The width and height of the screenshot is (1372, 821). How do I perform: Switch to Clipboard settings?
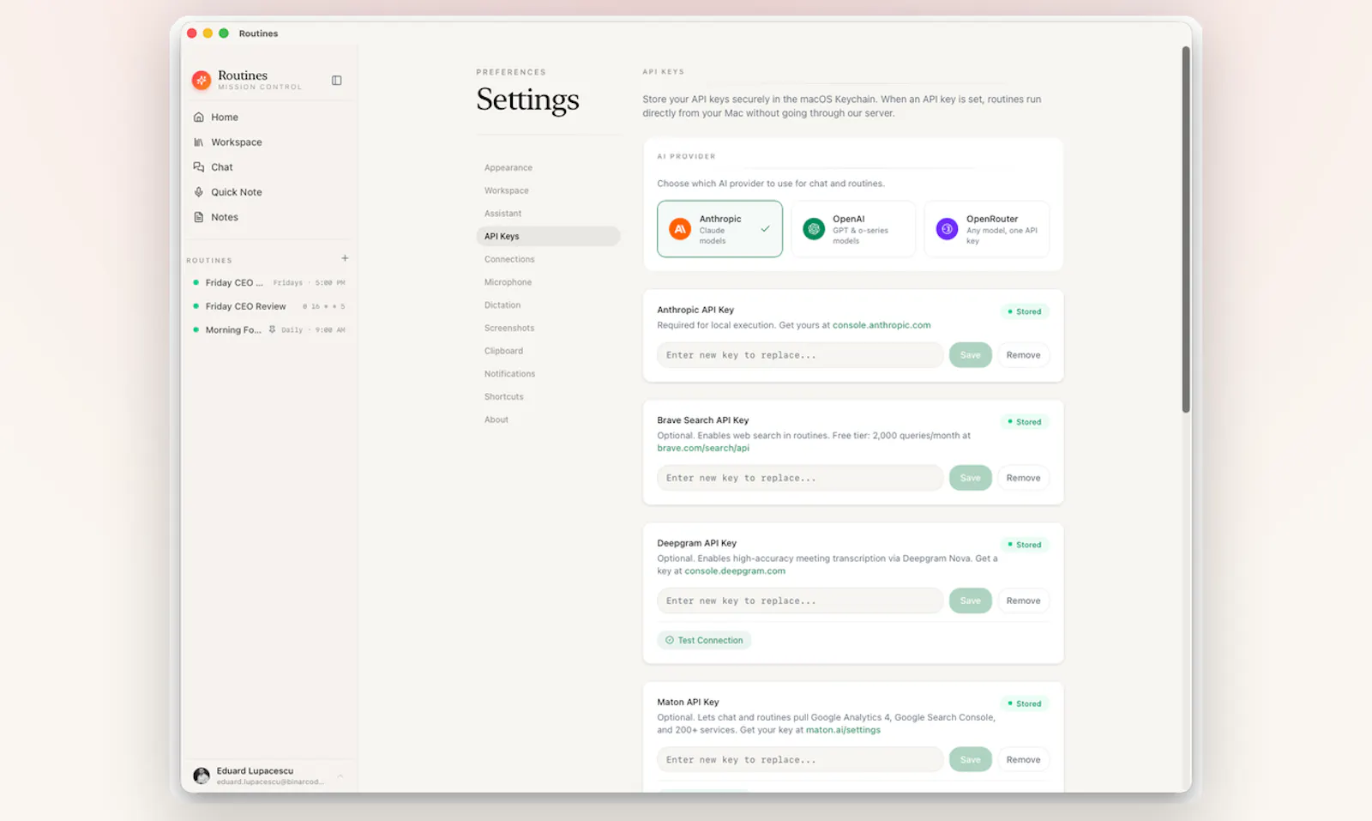pos(548,351)
